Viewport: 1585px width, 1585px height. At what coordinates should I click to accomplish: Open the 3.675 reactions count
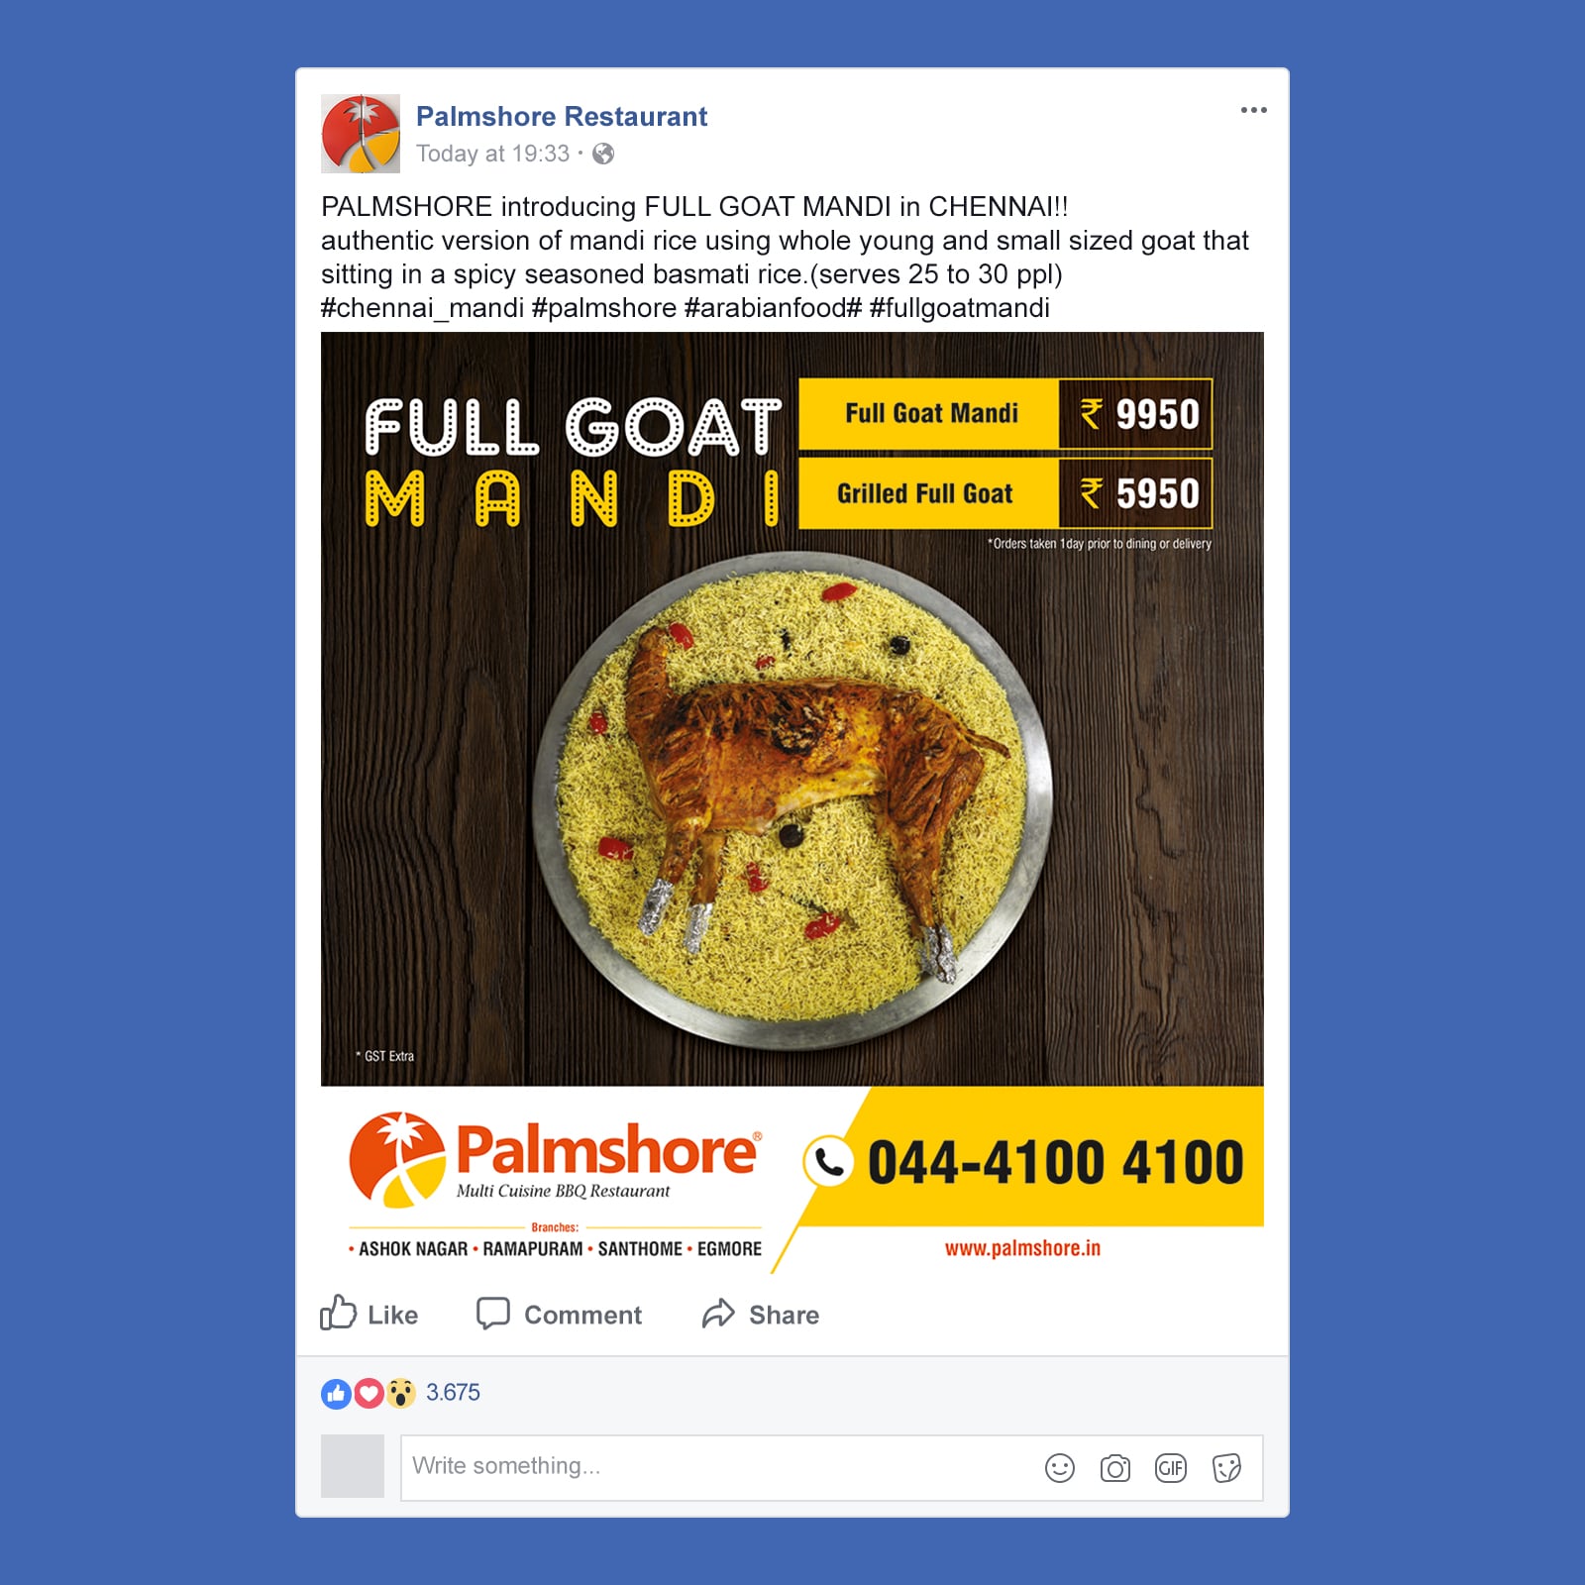click(453, 1393)
